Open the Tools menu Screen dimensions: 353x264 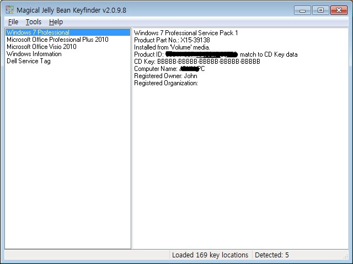click(34, 22)
